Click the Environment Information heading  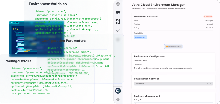146,17
